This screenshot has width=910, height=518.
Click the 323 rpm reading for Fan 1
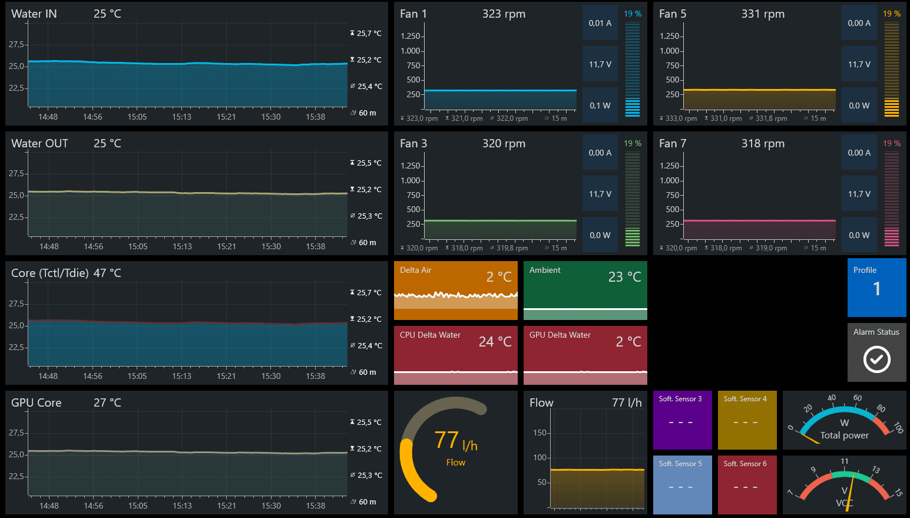coord(504,14)
